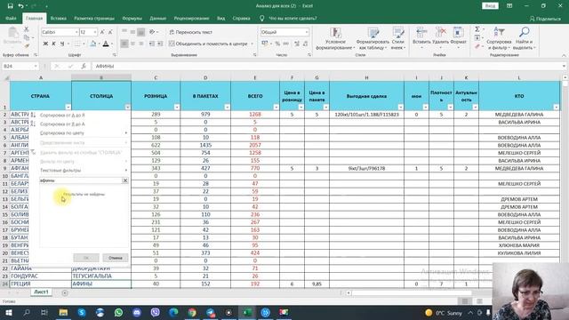Click the new sheet plus icon
The height and width of the screenshot is (320, 569).
point(65,292)
